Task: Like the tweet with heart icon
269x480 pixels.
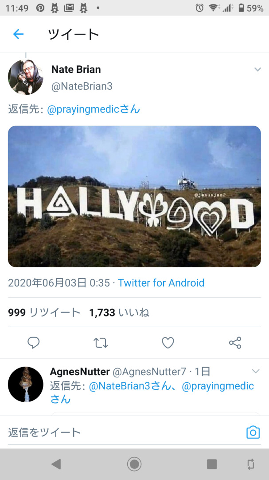Action: click(168, 343)
